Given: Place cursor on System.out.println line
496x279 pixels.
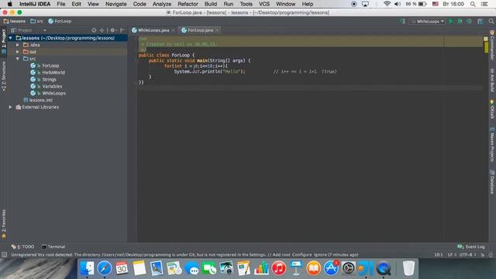Looking at the screenshot, I should [x=209, y=71].
